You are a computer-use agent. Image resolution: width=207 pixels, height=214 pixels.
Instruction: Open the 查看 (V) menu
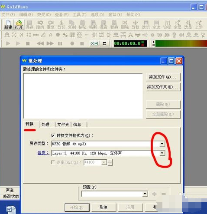[61, 15]
